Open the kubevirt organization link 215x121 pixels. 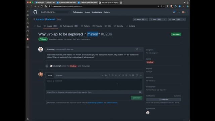[40, 19]
